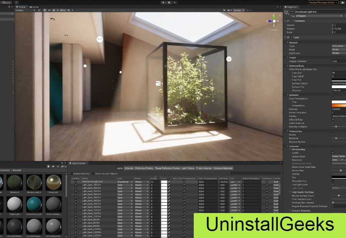Click the Pause button in the top toolbar
This screenshot has height=238, width=346.
169,2
